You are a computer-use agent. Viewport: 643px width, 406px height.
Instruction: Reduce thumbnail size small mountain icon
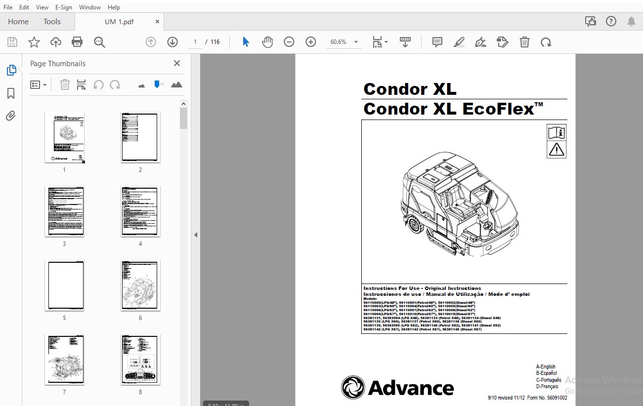[x=142, y=85]
